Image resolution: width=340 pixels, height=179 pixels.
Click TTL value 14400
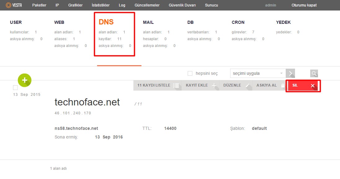170,128
